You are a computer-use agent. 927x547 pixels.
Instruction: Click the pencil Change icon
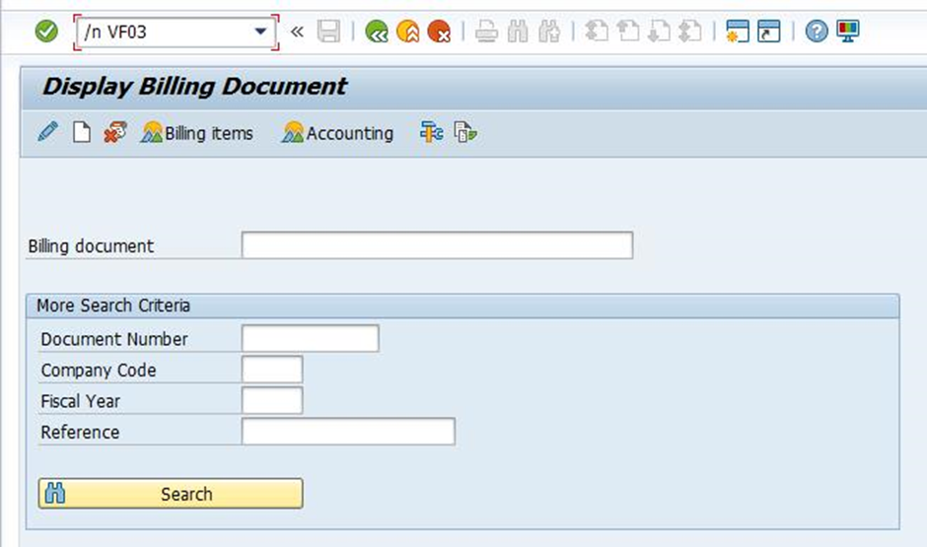48,132
